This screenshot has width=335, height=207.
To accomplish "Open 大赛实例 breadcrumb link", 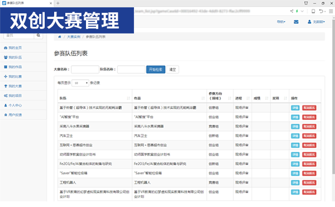I will (74, 37).
